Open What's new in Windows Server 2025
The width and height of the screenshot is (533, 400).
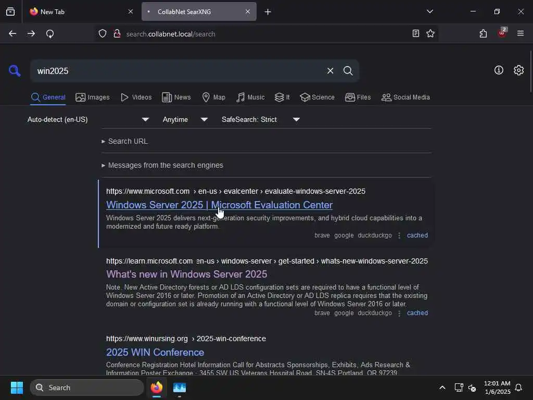point(187,274)
